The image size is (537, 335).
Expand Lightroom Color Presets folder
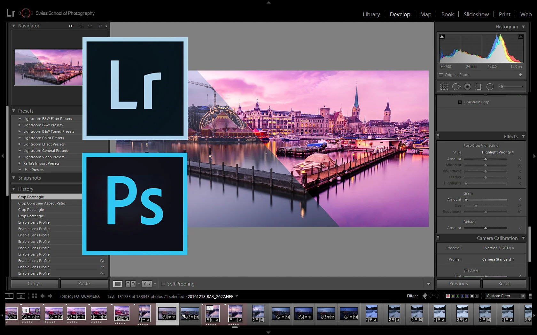point(20,138)
